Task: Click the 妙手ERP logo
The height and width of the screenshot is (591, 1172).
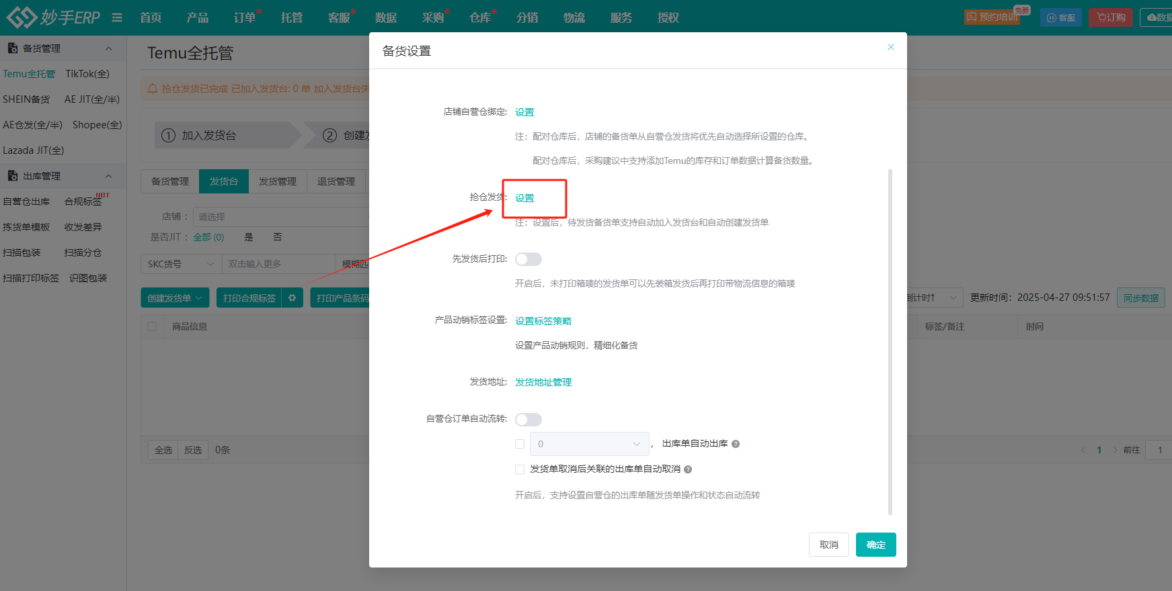Action: point(53,17)
